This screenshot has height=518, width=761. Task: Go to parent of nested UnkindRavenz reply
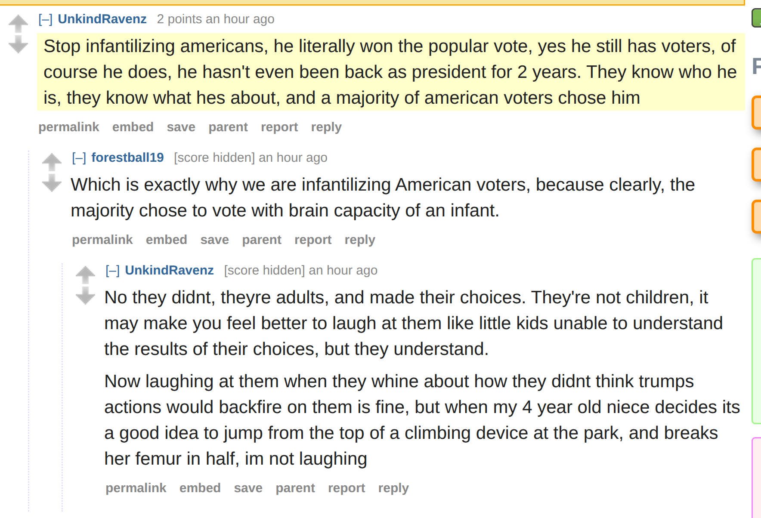295,488
